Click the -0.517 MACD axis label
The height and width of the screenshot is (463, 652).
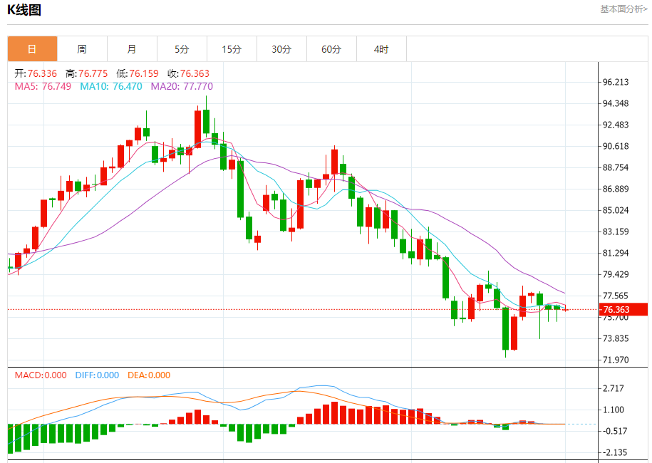614,432
